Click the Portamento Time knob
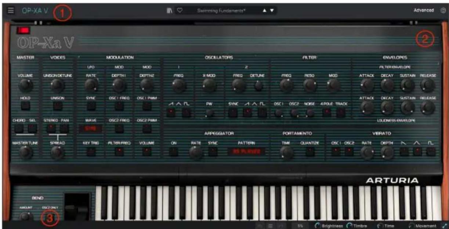 click(287, 153)
